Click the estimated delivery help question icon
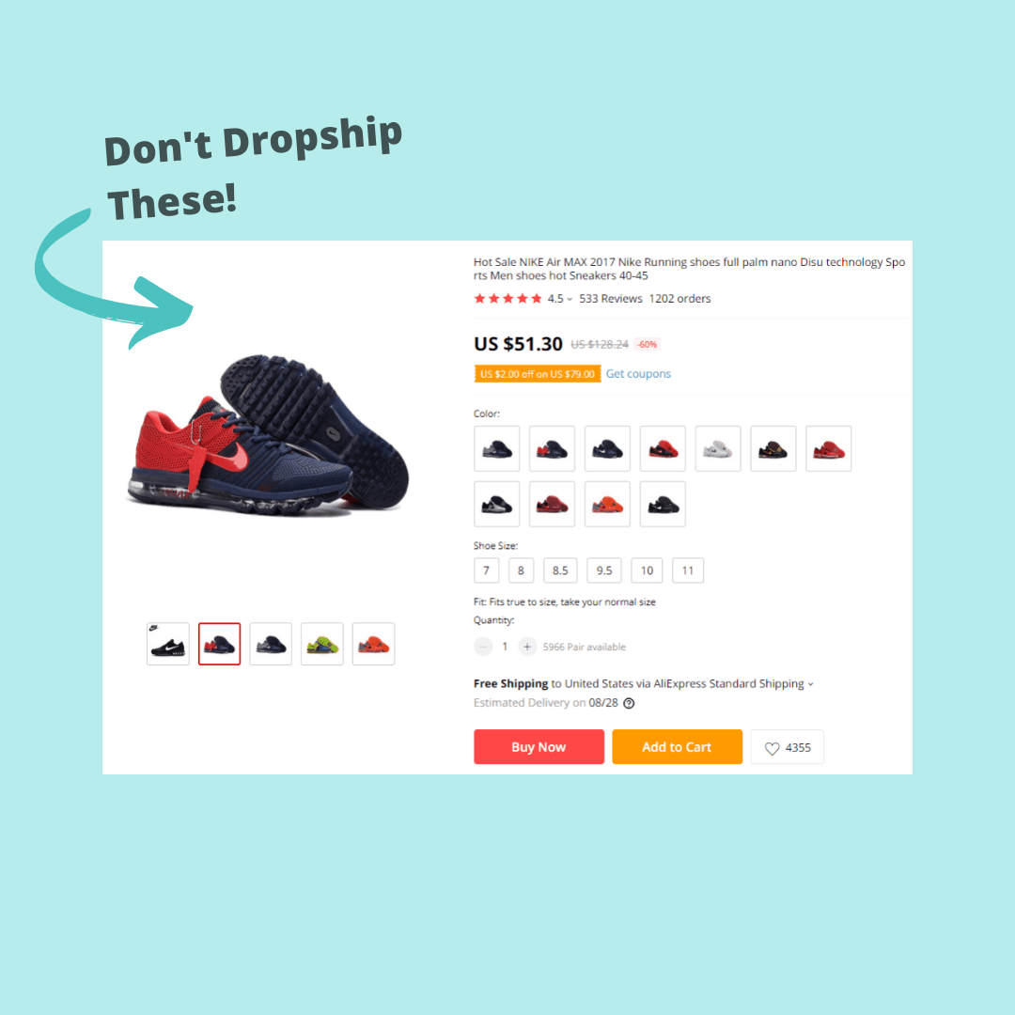This screenshot has height=1015, width=1015. point(629,703)
